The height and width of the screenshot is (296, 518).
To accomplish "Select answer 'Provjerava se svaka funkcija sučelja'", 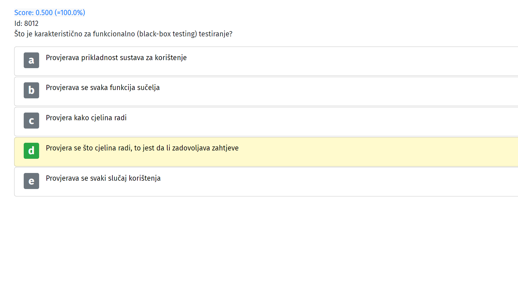I will click(x=266, y=91).
